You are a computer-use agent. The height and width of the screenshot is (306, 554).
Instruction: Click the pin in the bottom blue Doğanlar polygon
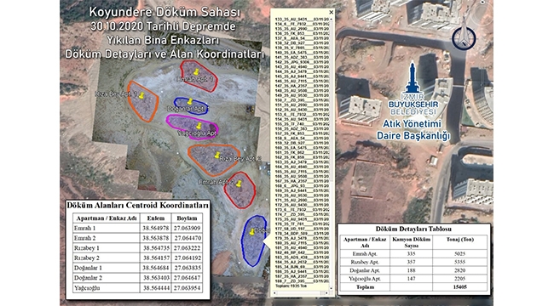[252, 231]
